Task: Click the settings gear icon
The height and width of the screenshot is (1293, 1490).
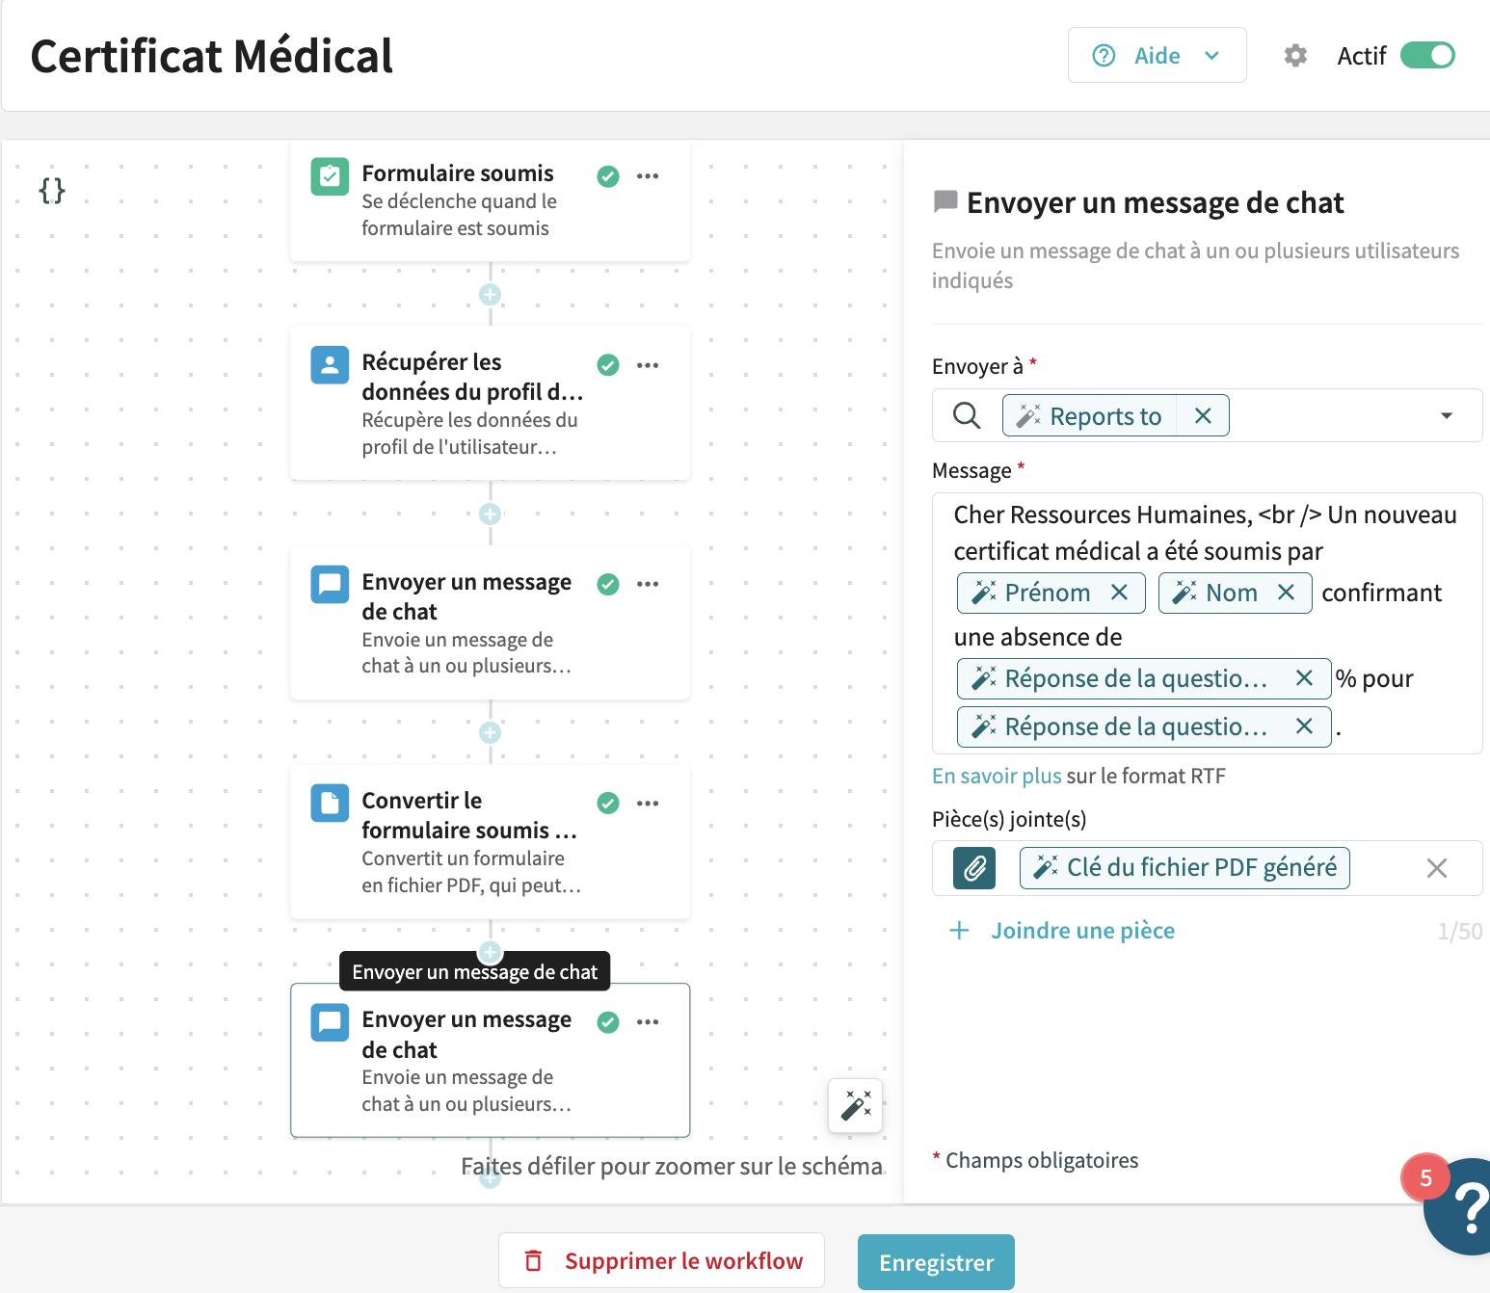Action: [1295, 56]
